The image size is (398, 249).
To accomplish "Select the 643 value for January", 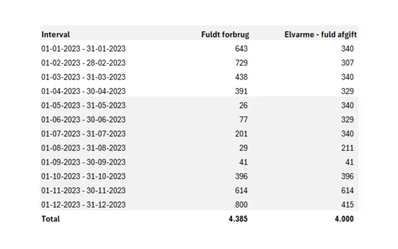I will point(241,49).
